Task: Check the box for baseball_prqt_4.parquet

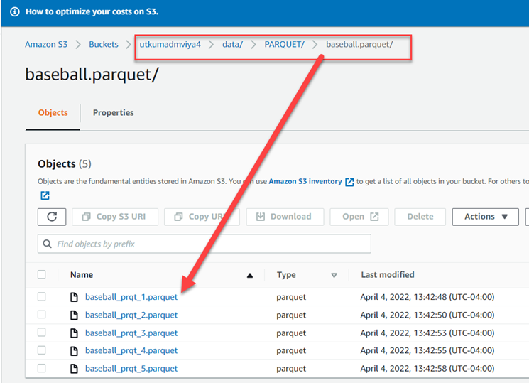Action: click(41, 350)
